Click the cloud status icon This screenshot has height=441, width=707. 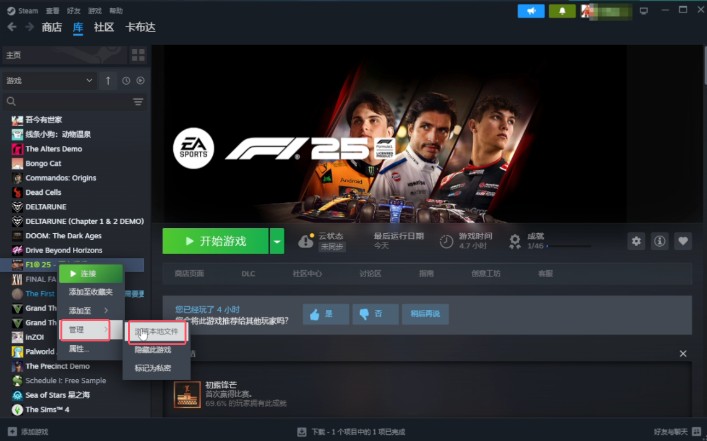[306, 241]
